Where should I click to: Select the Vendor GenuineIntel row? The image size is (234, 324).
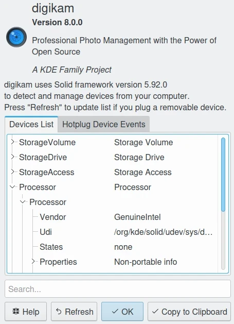pyautogui.click(x=112, y=217)
